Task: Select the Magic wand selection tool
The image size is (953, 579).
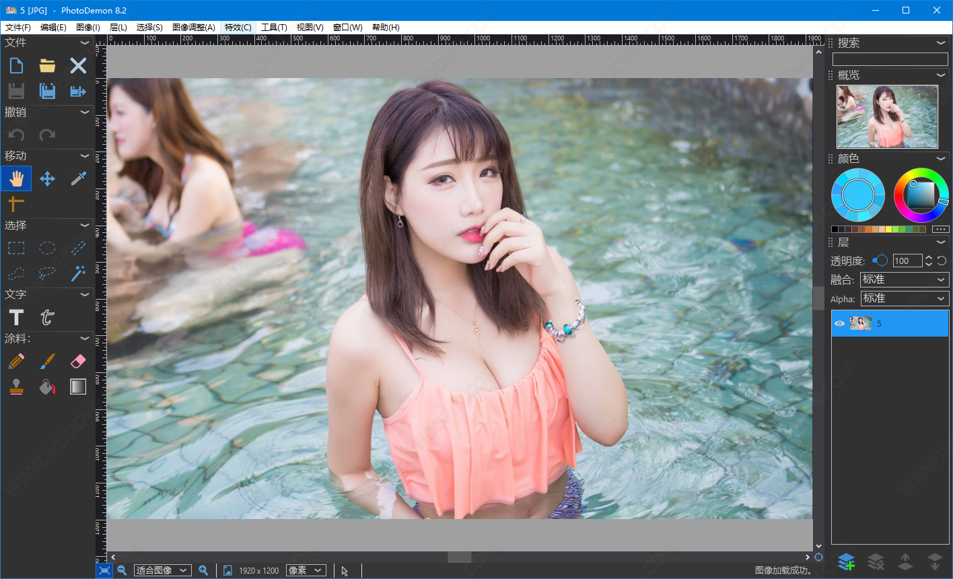Action: pos(78,273)
